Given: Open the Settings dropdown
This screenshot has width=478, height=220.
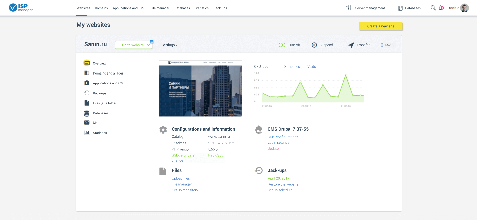Looking at the screenshot, I should (x=170, y=45).
